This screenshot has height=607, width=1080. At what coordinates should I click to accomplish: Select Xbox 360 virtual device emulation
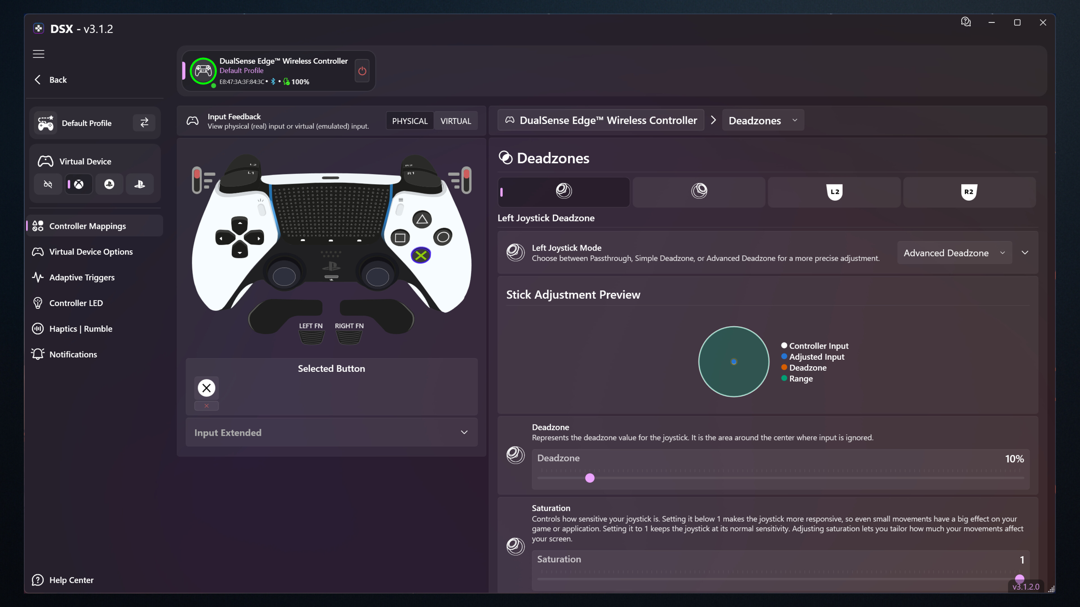click(x=78, y=184)
